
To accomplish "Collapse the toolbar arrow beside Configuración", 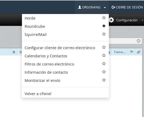I will (142, 20).
